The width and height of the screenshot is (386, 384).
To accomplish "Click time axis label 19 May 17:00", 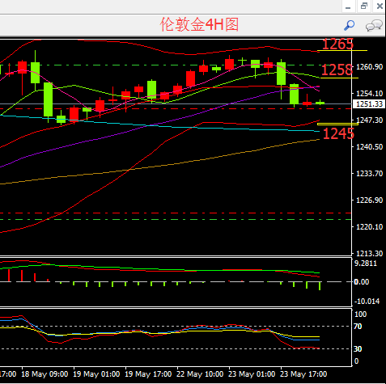I will [x=148, y=374].
